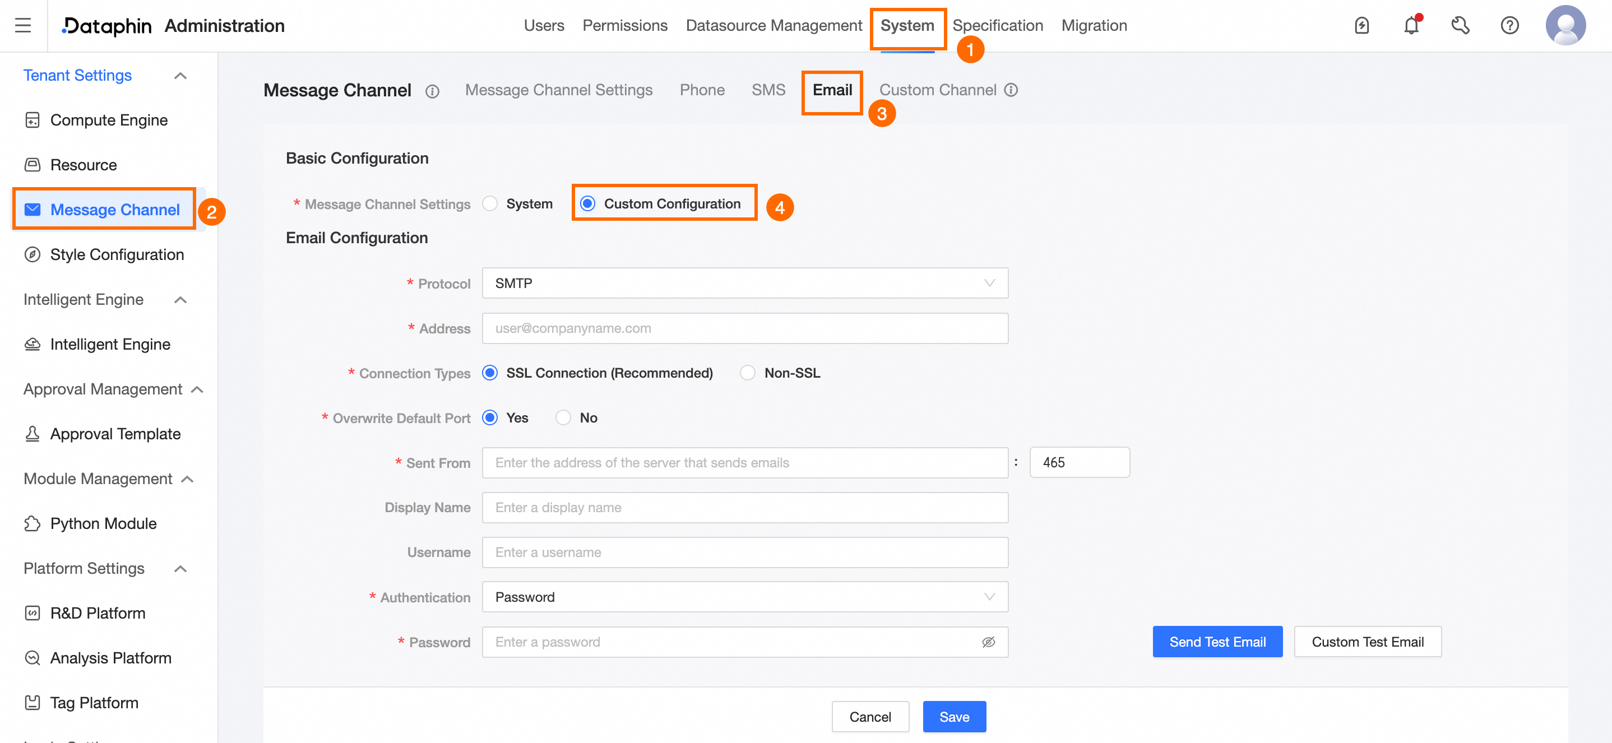Open the help question mark icon
The width and height of the screenshot is (1612, 743).
click(x=1509, y=26)
